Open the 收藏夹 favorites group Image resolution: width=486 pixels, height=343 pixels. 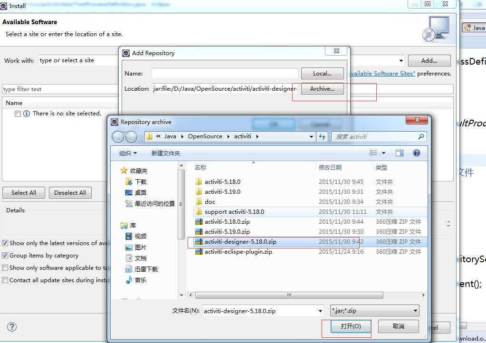tap(134, 171)
